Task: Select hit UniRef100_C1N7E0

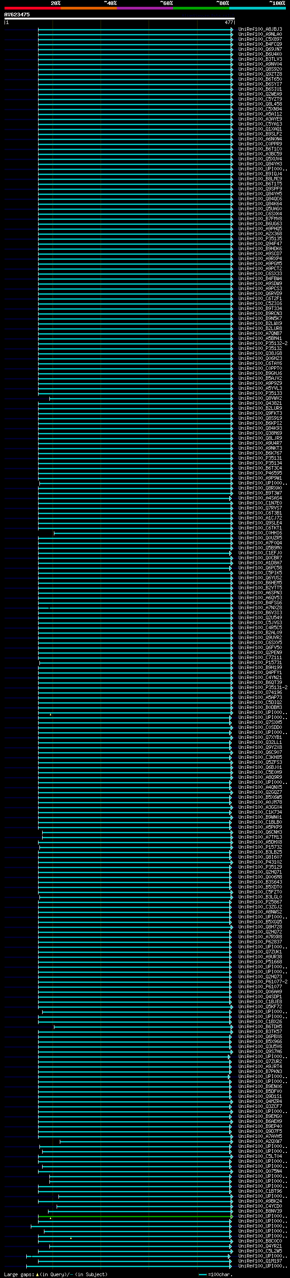Action: pyautogui.click(x=260, y=503)
